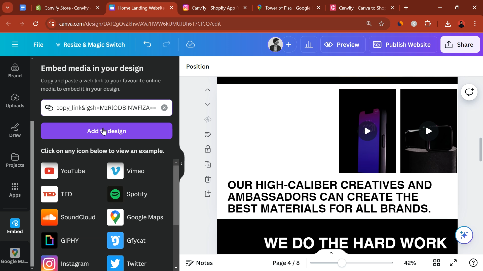Open the Notes panel
The image size is (483, 271).
click(199, 263)
